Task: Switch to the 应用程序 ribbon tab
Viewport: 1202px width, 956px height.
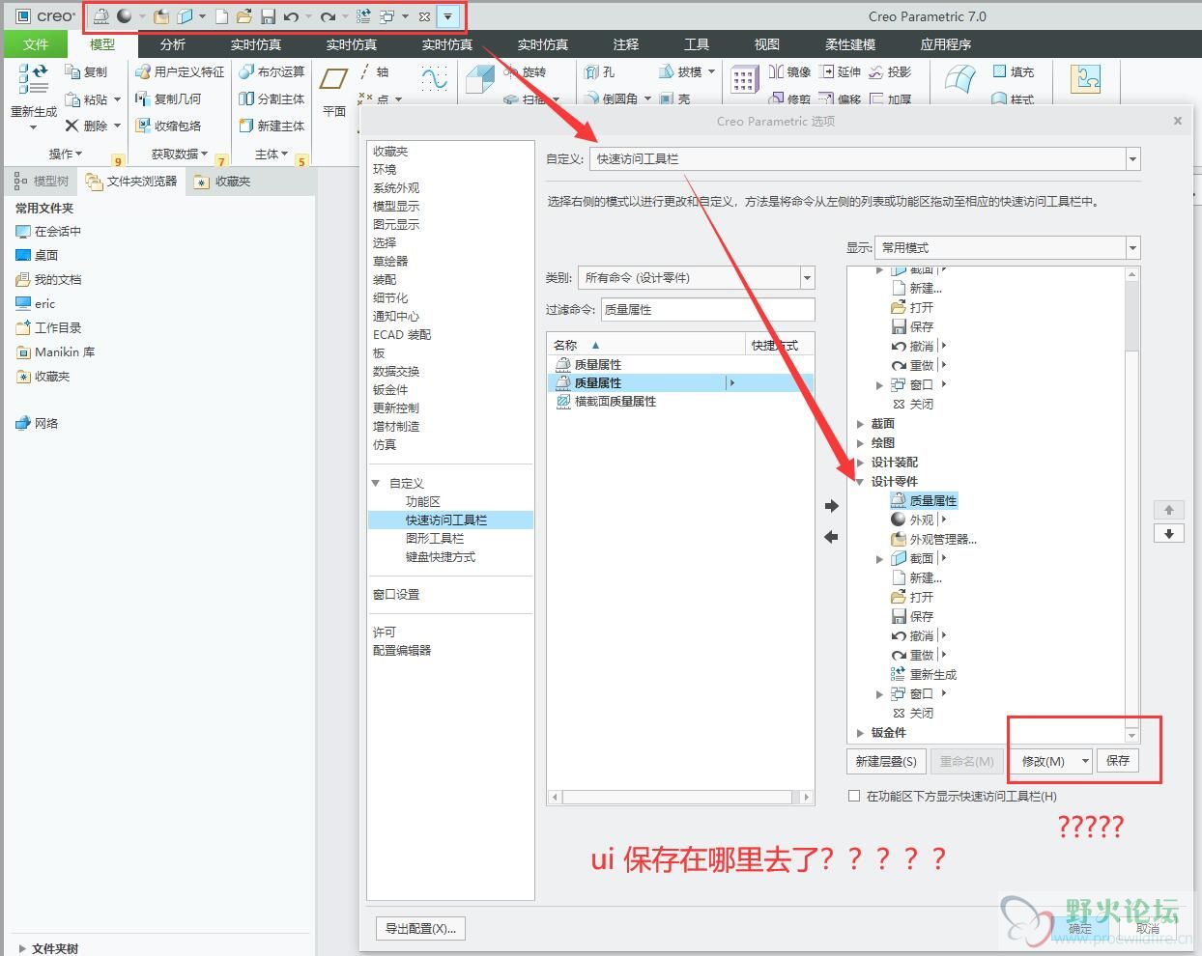Action: tap(946, 44)
